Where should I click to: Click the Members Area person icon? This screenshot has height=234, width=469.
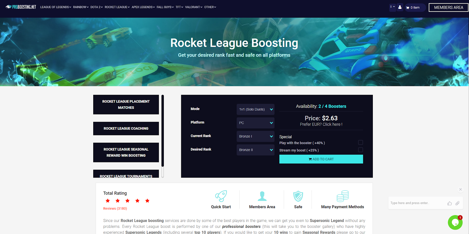(x=262, y=196)
